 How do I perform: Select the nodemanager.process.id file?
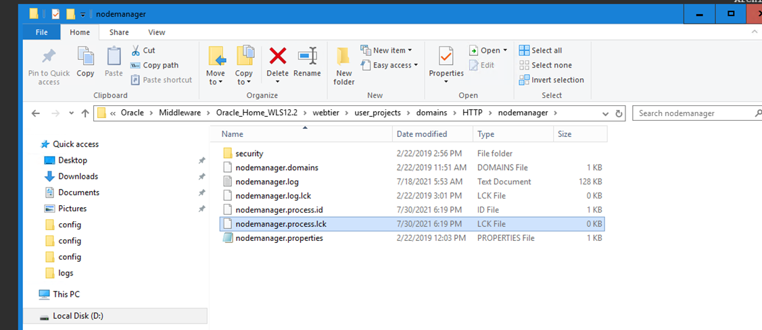412,210
